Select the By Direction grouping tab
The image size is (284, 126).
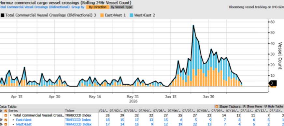pyautogui.click(x=98, y=7)
